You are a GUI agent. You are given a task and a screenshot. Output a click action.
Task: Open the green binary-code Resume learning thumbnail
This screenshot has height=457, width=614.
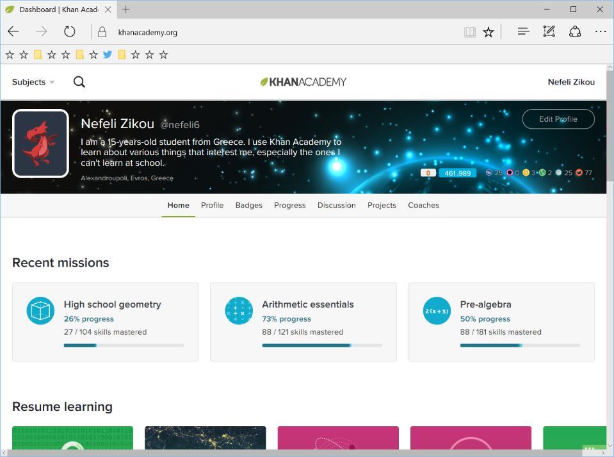[x=72, y=438]
